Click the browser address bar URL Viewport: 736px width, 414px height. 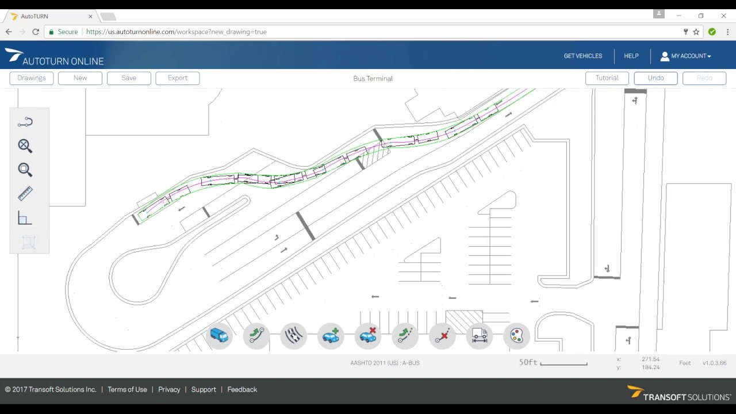177,32
